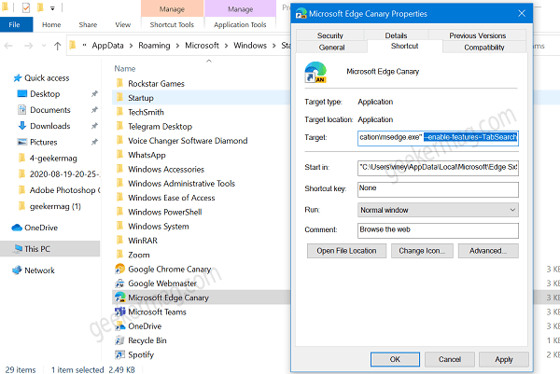This screenshot has height=374, width=560.
Task: Expand breadcrumb chevron after Windows
Action: (273, 46)
